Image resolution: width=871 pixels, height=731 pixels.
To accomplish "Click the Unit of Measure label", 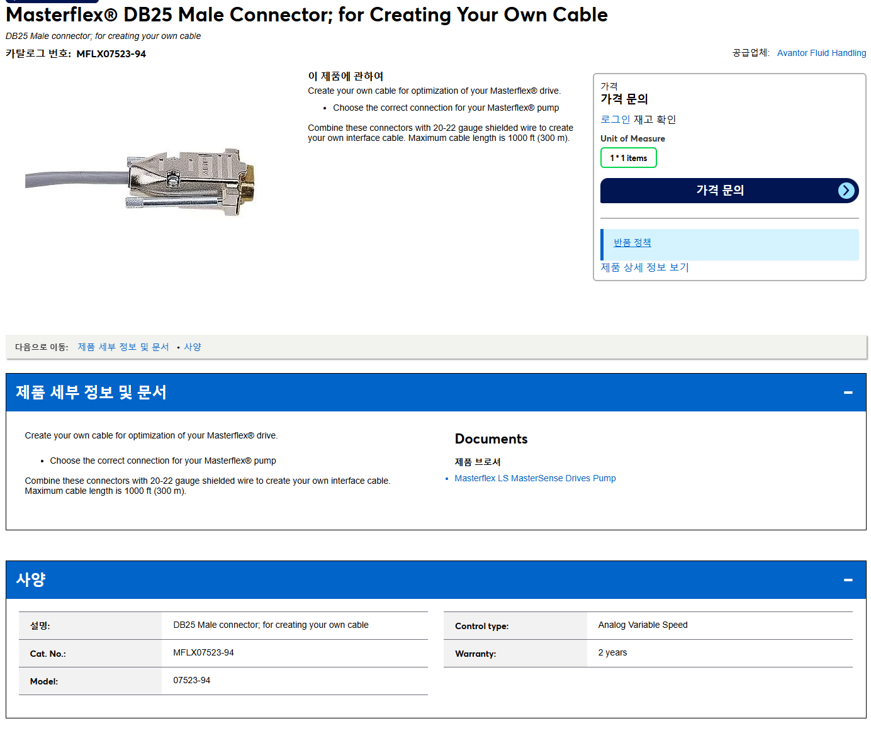I will (632, 138).
